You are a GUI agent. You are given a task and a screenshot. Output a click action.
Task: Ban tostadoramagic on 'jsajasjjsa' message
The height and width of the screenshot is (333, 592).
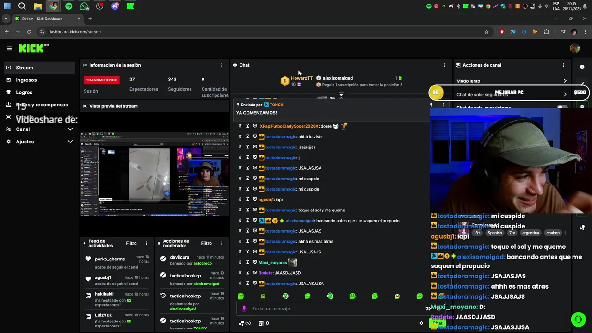[x=255, y=147]
